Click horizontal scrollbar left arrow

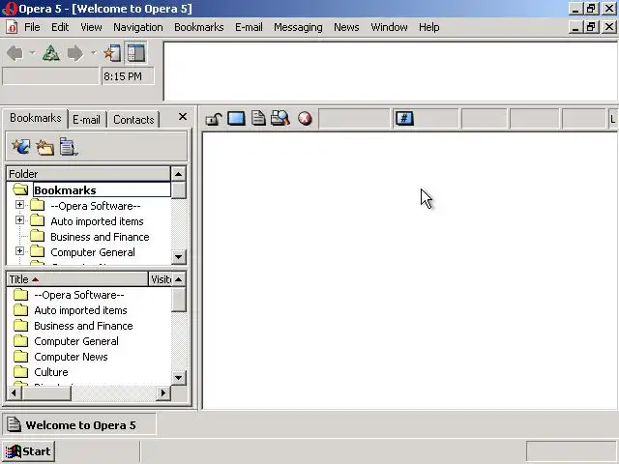coord(15,393)
